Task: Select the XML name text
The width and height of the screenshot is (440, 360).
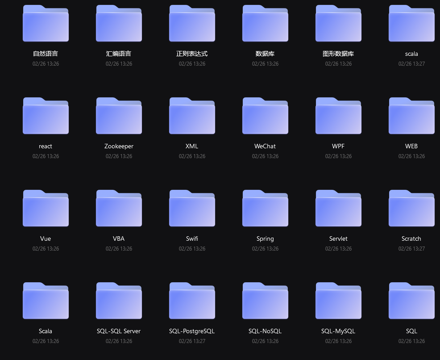Action: 192,146
